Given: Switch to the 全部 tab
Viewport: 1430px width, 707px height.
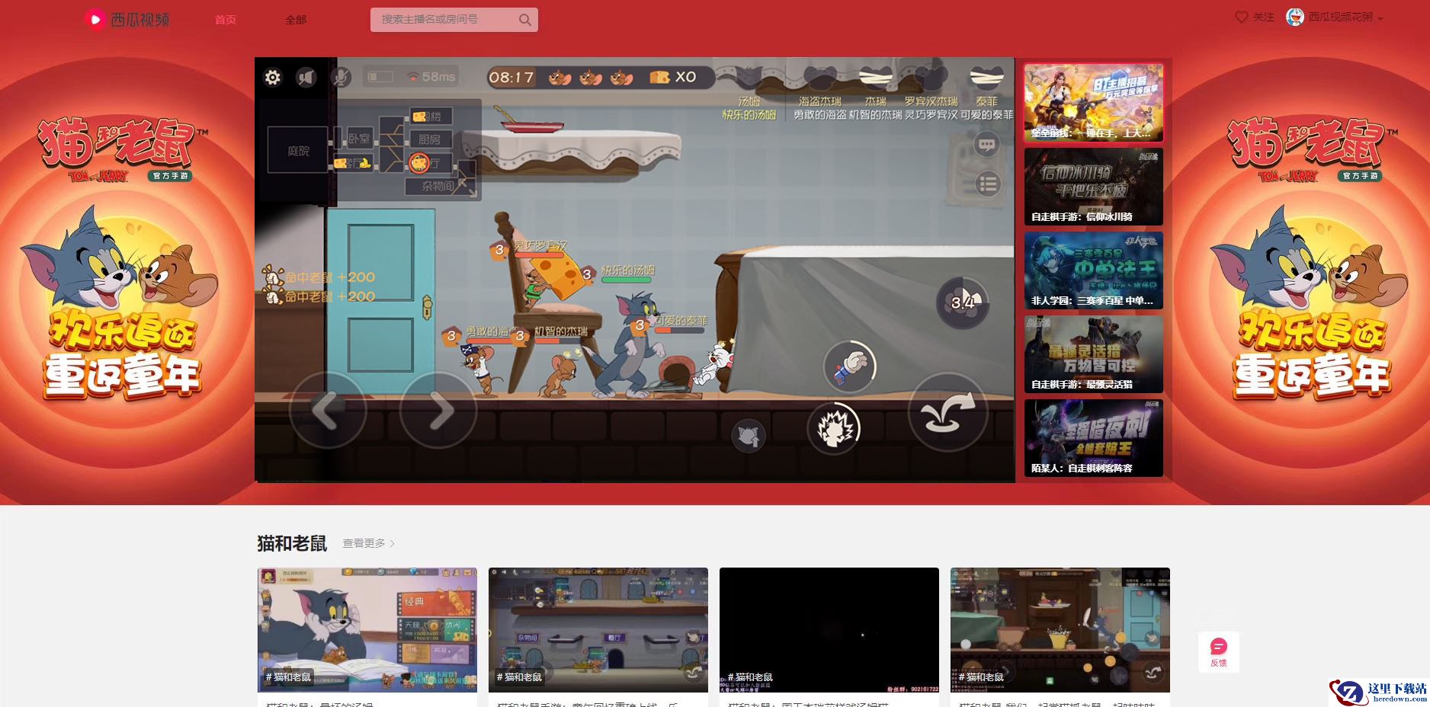Looking at the screenshot, I should click(x=296, y=20).
